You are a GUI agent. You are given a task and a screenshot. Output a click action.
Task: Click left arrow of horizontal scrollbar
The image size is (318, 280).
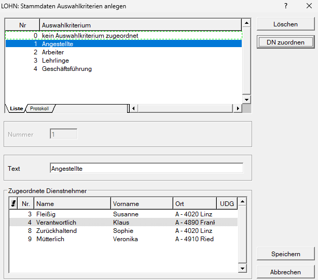134,109
